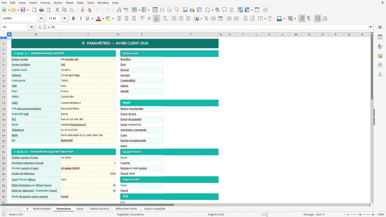The height and width of the screenshot is (217, 386).
Task: Select column C header
Action: [x=88, y=34]
